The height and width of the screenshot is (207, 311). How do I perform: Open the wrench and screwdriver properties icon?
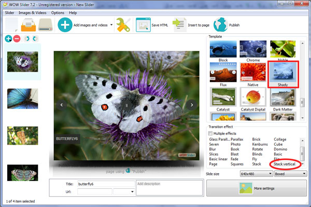point(123,25)
